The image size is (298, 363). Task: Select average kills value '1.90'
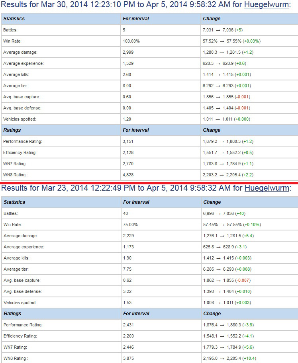click(127, 258)
